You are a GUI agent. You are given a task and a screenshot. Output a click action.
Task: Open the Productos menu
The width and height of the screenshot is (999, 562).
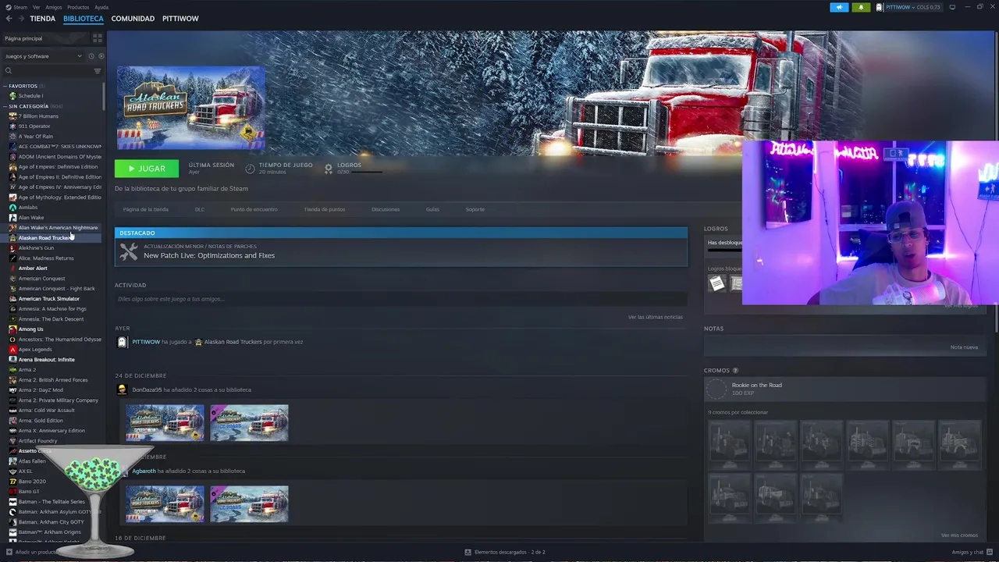[x=78, y=7]
